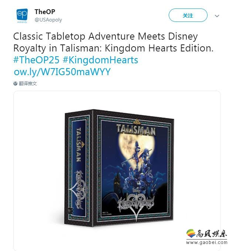This screenshot has width=233, height=251.
Task: Click the globe translate icon
Action: [16, 83]
